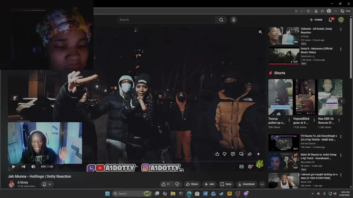Open the queue icon at video top right
353x198 pixels.
click(260, 32)
